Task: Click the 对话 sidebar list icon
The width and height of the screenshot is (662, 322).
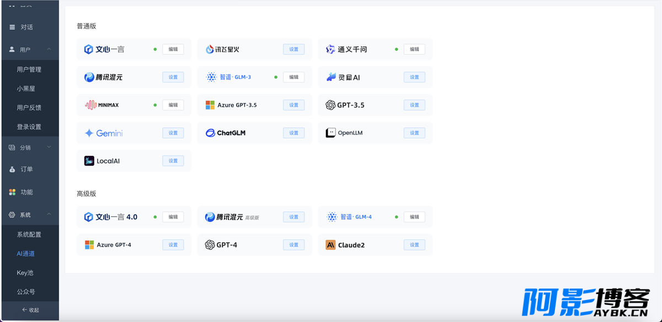Action: [x=13, y=27]
